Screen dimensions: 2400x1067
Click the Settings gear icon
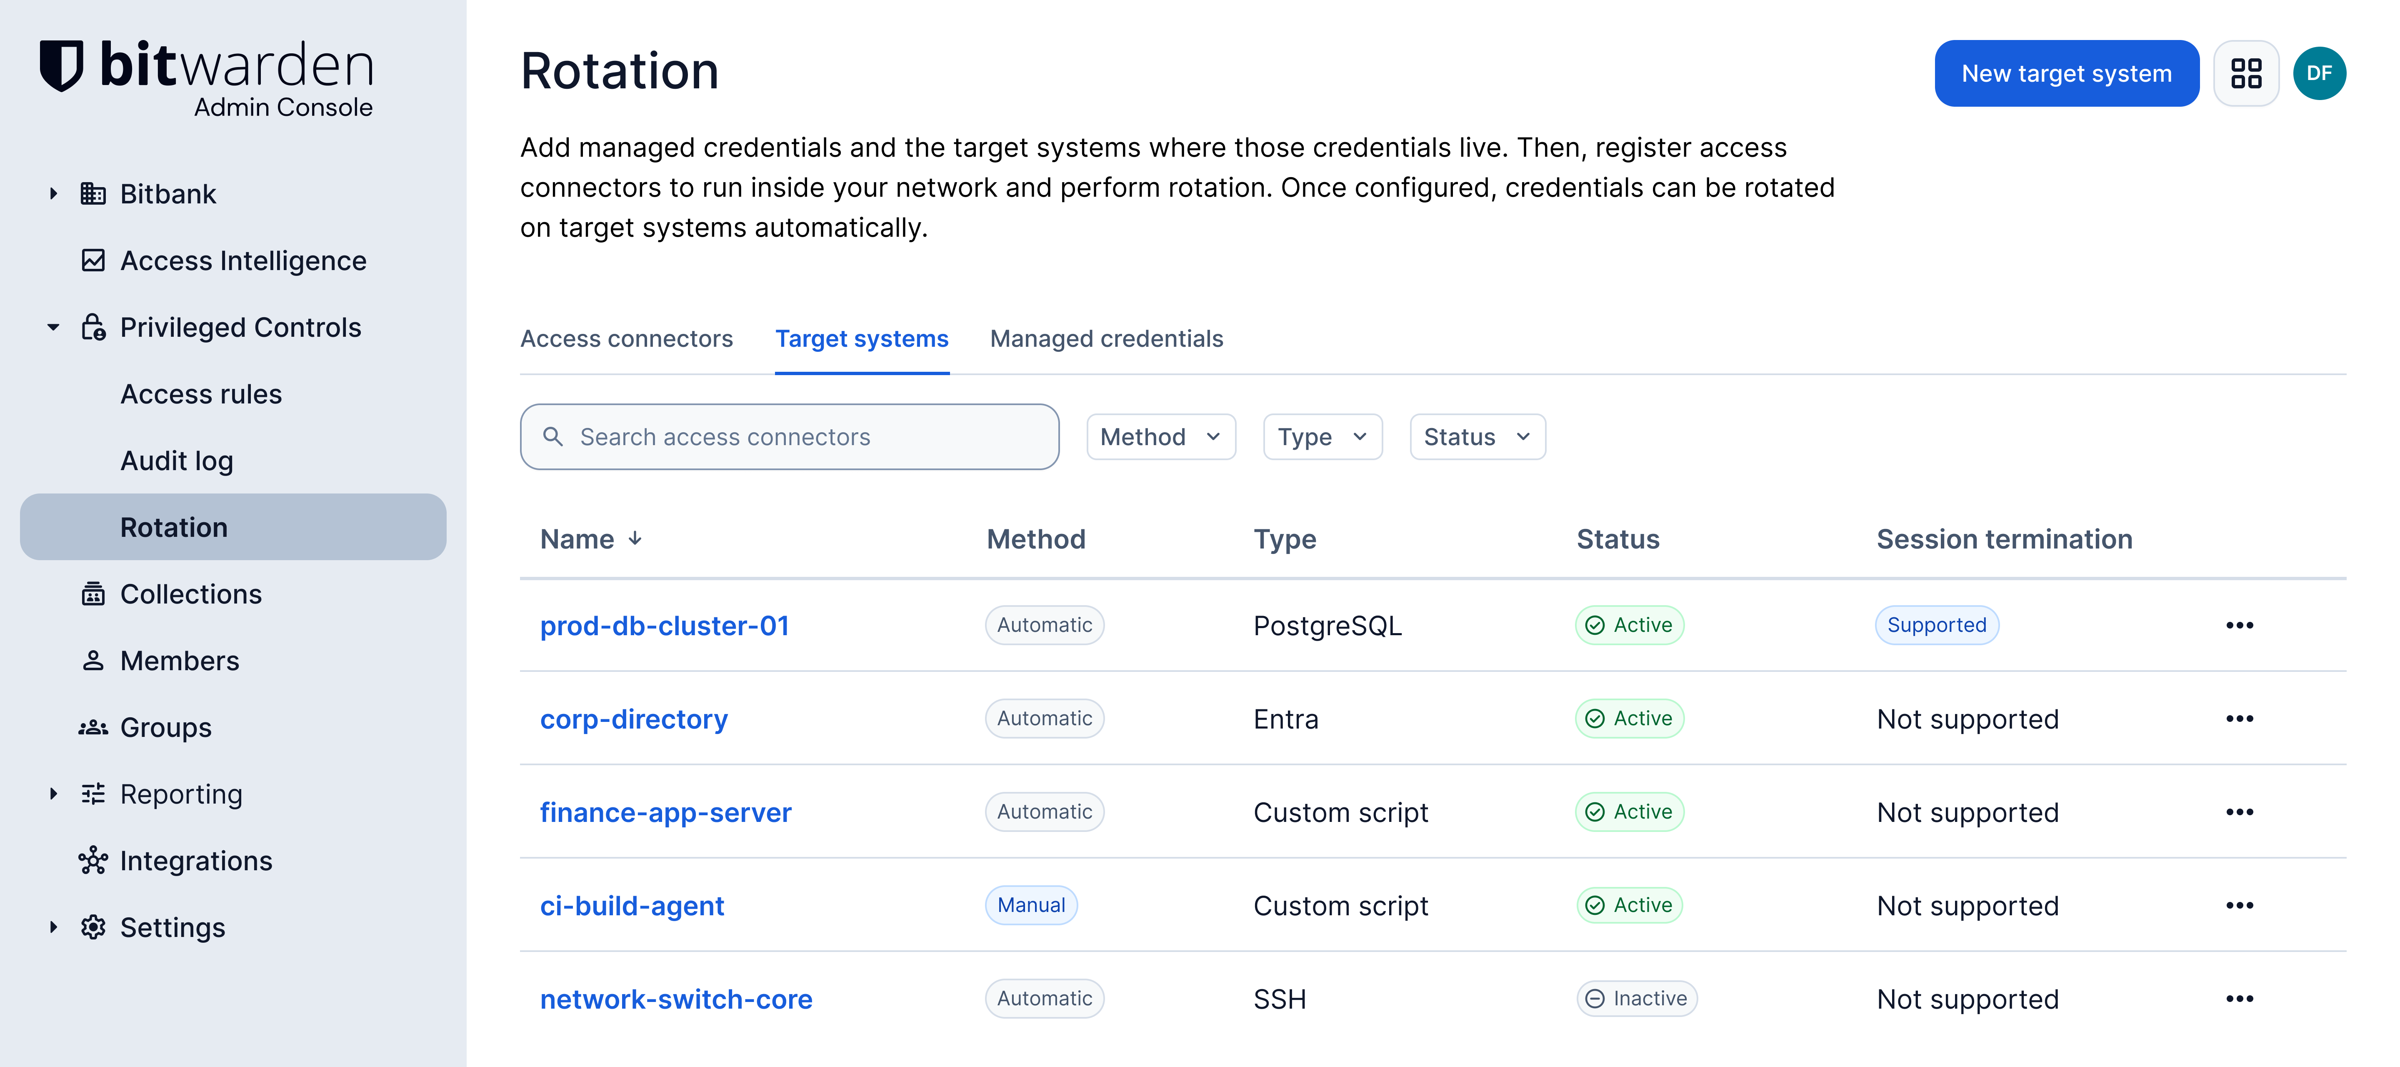click(93, 927)
